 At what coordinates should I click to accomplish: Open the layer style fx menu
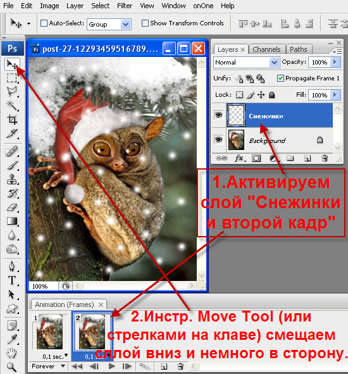coord(239,158)
